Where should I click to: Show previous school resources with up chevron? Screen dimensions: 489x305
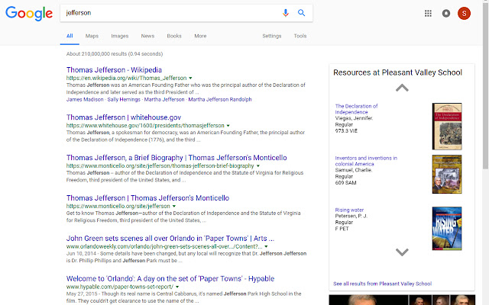tap(402, 88)
